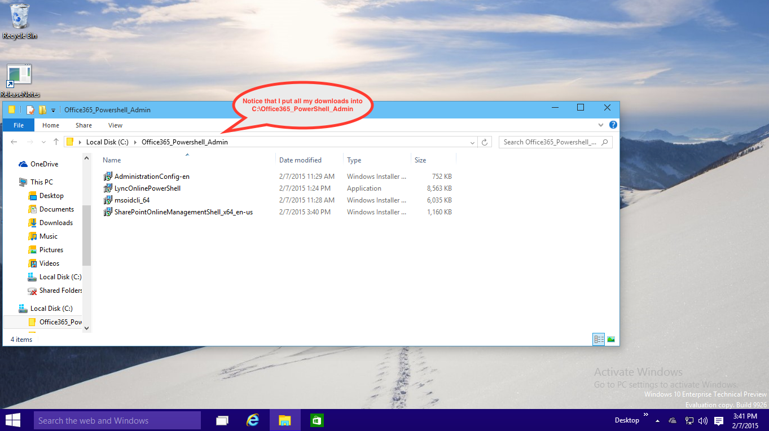Switch to the Home ribbon tab

(x=51, y=125)
